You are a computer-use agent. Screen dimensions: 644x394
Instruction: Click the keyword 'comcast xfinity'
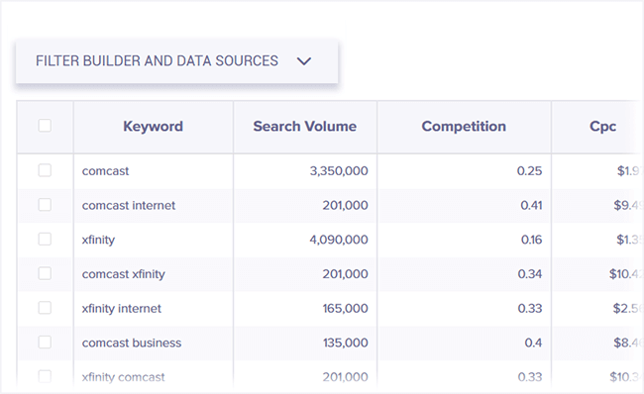[x=123, y=274]
